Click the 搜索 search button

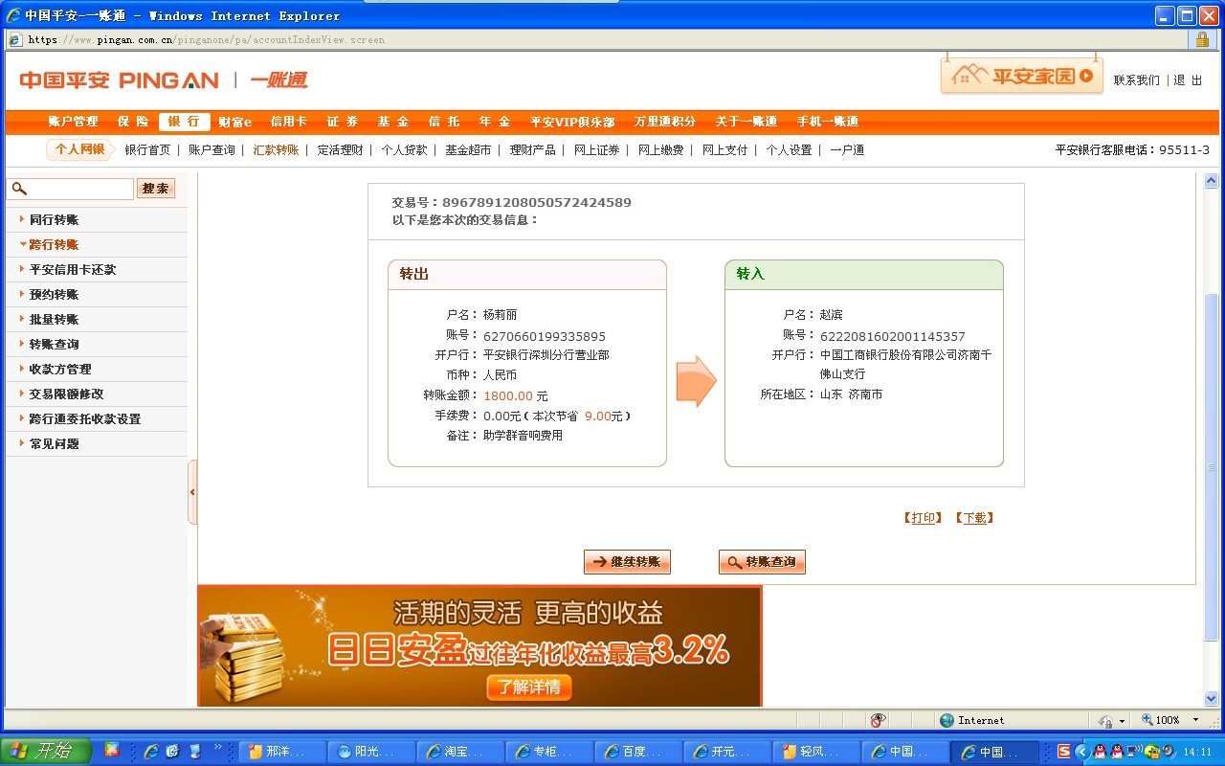point(155,189)
